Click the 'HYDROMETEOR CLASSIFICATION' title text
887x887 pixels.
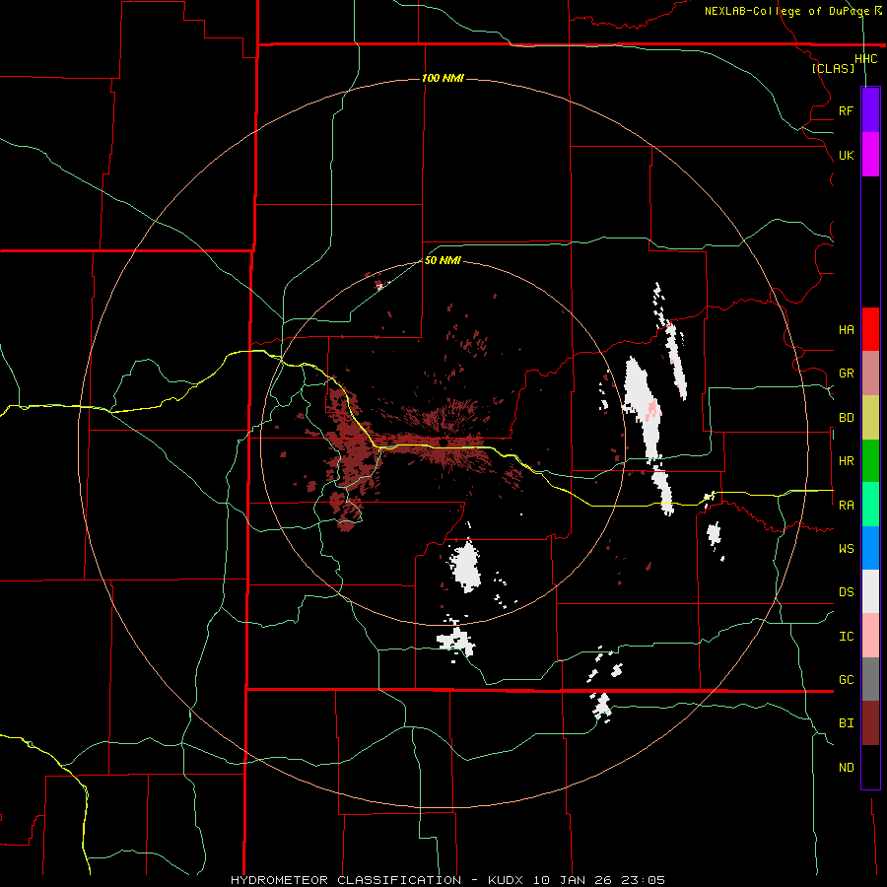pyautogui.click(x=346, y=880)
